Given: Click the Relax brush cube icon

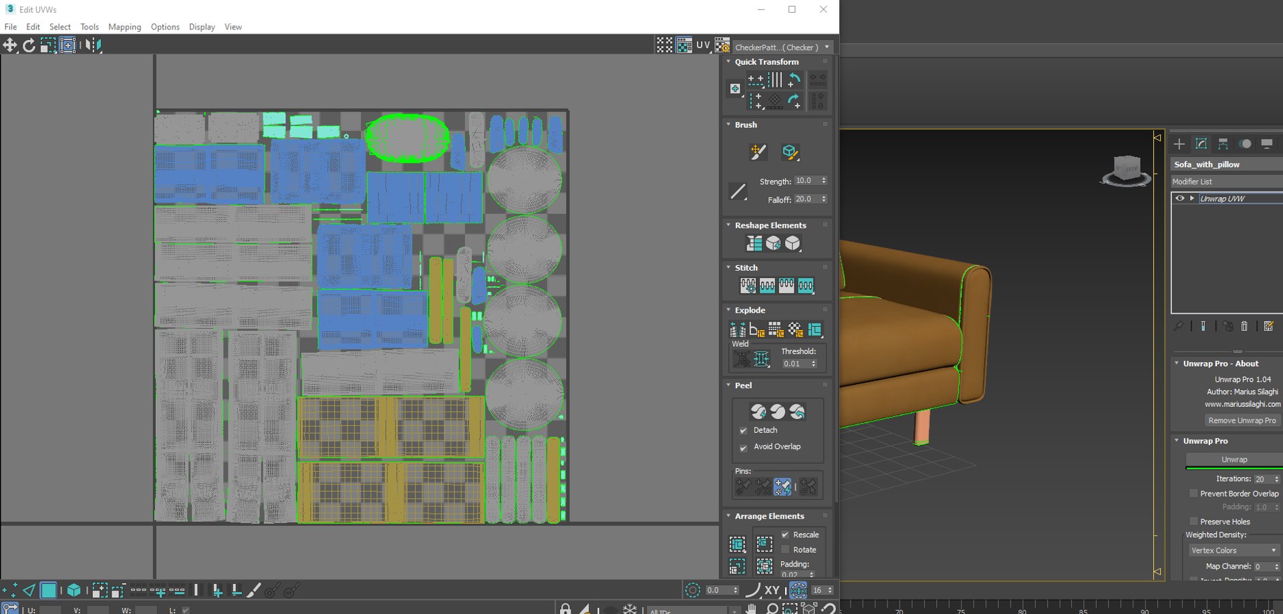Looking at the screenshot, I should (x=790, y=152).
